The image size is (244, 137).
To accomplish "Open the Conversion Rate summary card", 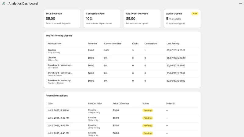I will coord(102,19).
